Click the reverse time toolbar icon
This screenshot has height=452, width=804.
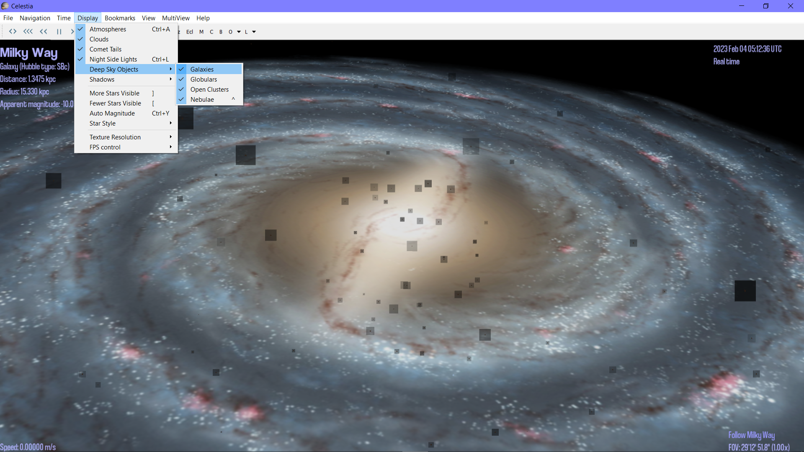point(13,31)
